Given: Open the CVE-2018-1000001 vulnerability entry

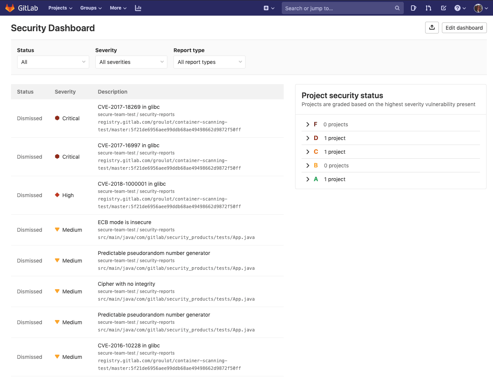Looking at the screenshot, I should (132, 183).
